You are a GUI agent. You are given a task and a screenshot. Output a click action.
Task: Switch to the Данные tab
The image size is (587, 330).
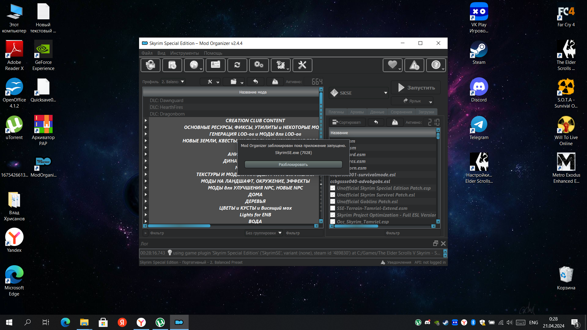(x=377, y=112)
